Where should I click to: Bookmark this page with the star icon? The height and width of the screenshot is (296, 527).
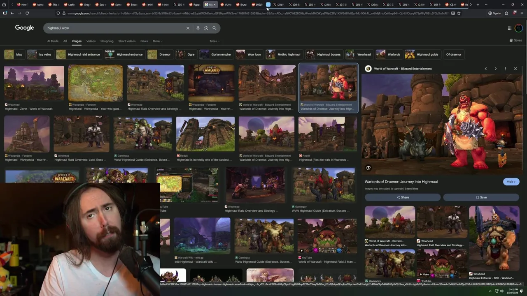tap(459, 13)
